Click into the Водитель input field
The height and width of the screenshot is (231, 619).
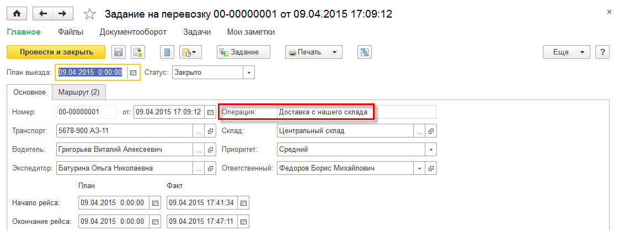pyautogui.click(x=124, y=150)
